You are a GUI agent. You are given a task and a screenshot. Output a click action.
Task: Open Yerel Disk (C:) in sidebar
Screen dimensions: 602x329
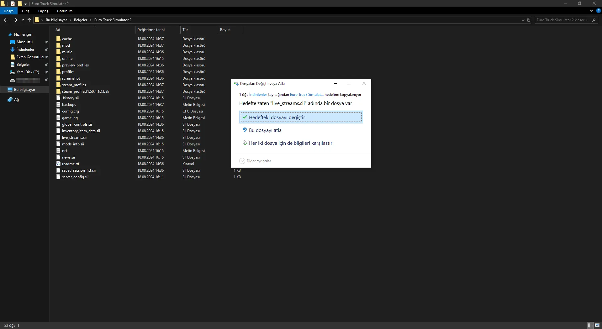pos(28,72)
